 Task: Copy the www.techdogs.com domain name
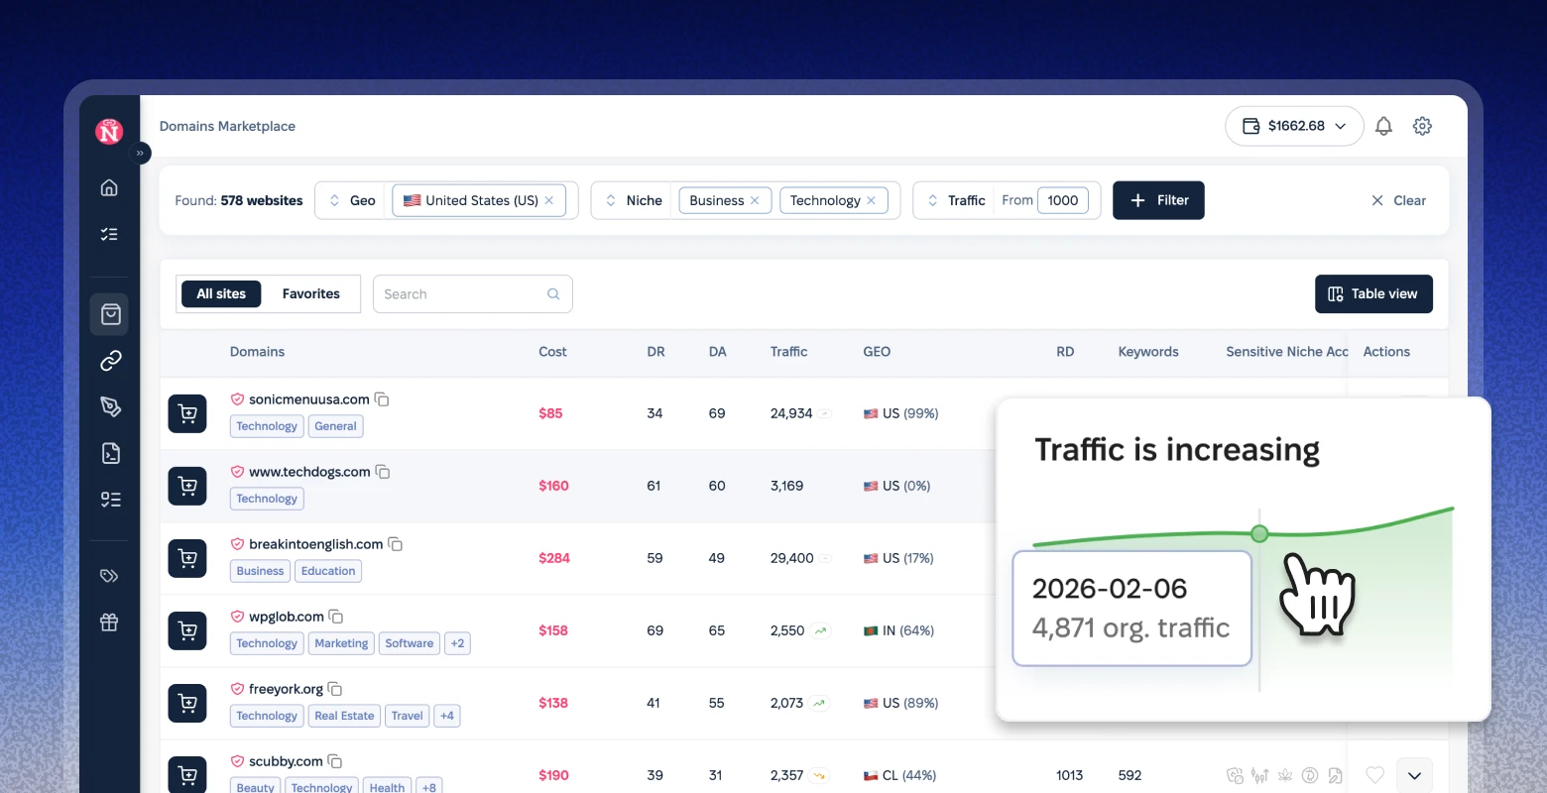[383, 472]
